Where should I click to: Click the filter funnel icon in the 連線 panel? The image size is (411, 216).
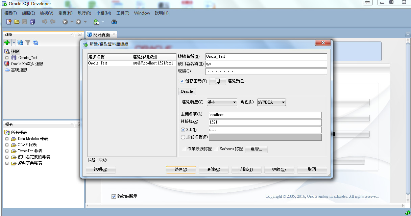point(28,43)
